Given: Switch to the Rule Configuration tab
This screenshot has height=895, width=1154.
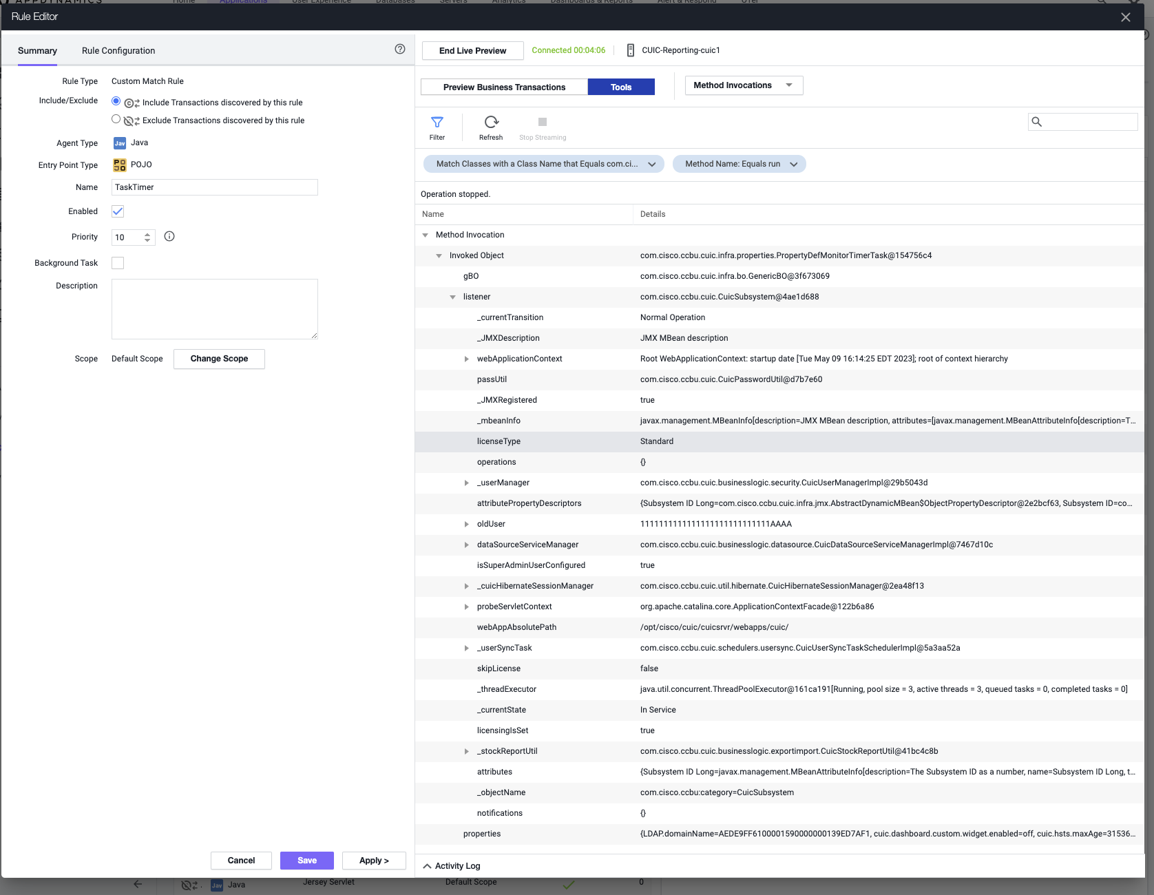Looking at the screenshot, I should click(x=118, y=51).
